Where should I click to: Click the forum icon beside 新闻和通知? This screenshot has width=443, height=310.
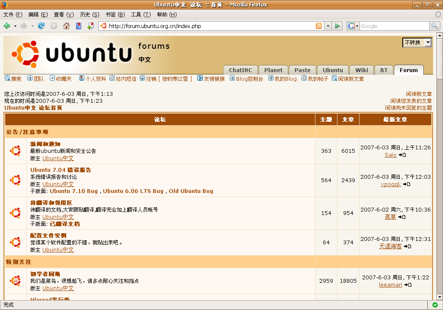[16, 151]
